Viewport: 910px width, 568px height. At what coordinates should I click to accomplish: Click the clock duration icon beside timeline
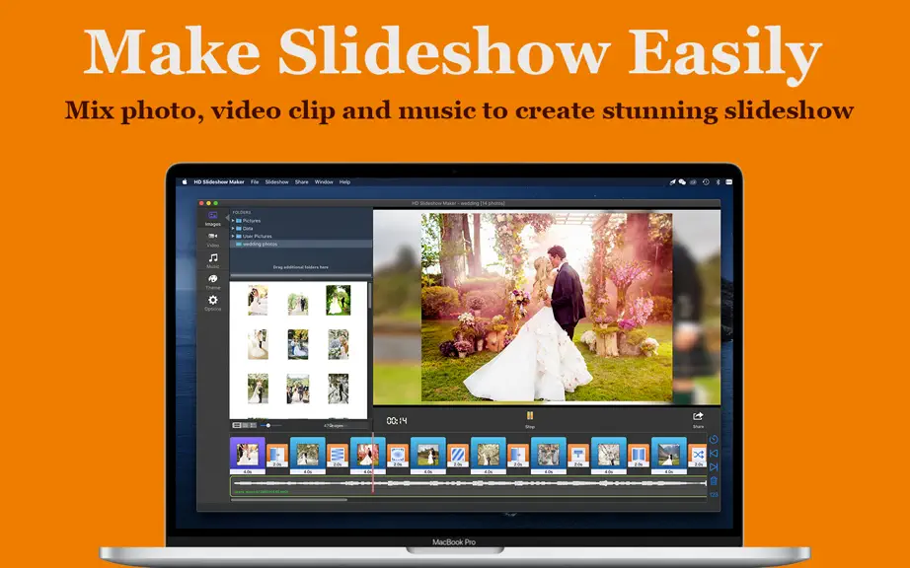[x=714, y=440]
